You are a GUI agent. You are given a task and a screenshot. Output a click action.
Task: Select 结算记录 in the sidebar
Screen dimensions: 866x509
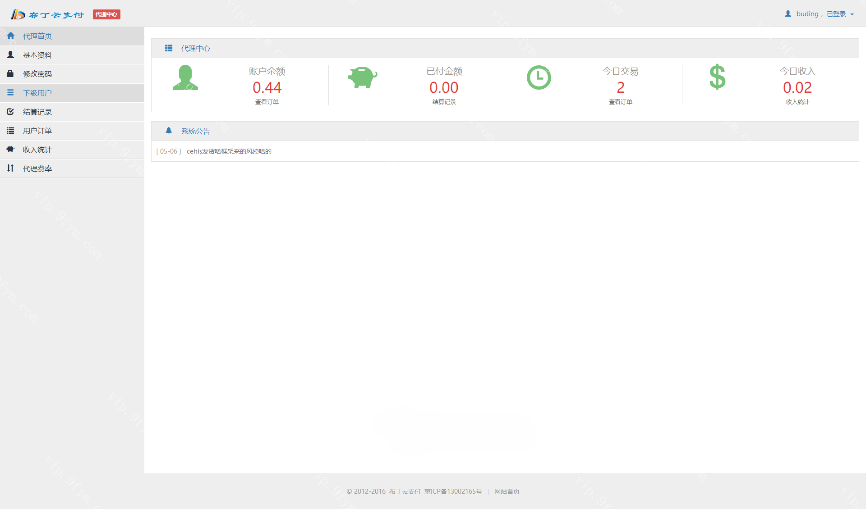click(x=37, y=112)
